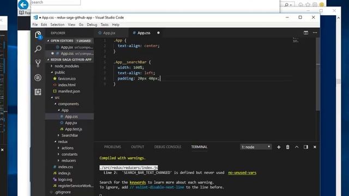
Task: Click the unsaved dot on App.css tab
Action: point(158,33)
